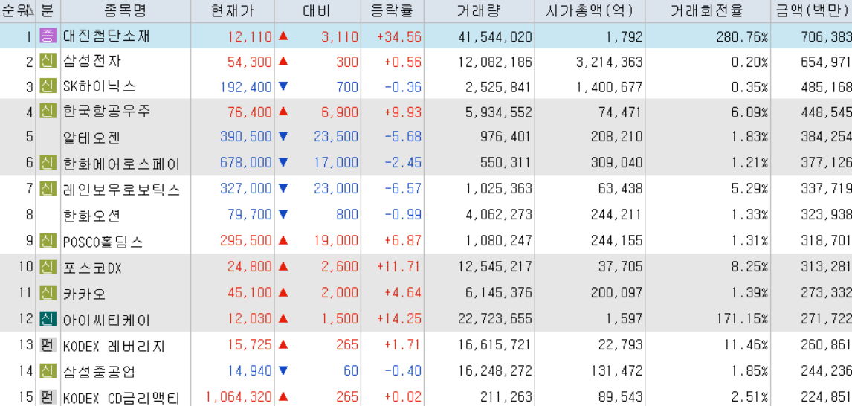The image size is (852, 406).
Task: Select the stock name 삼성전자
Action: click(x=92, y=62)
